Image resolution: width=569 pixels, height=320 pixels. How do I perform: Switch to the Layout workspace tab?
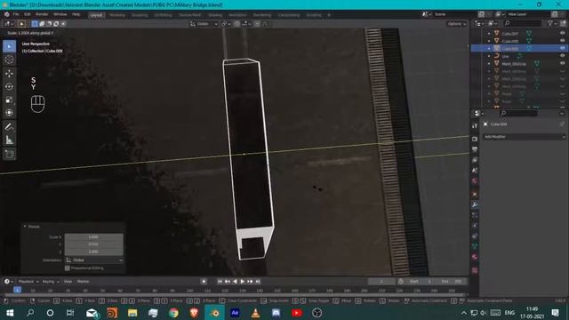point(96,15)
